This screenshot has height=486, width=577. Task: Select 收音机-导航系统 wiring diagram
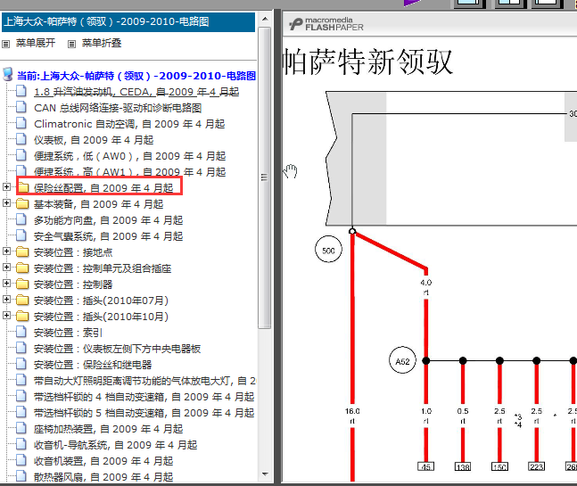click(116, 445)
